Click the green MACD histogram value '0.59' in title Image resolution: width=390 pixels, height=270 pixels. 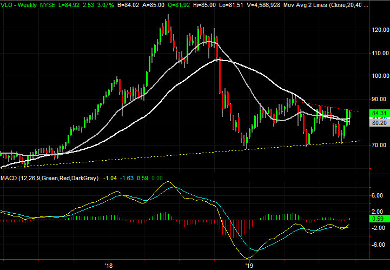click(142, 178)
